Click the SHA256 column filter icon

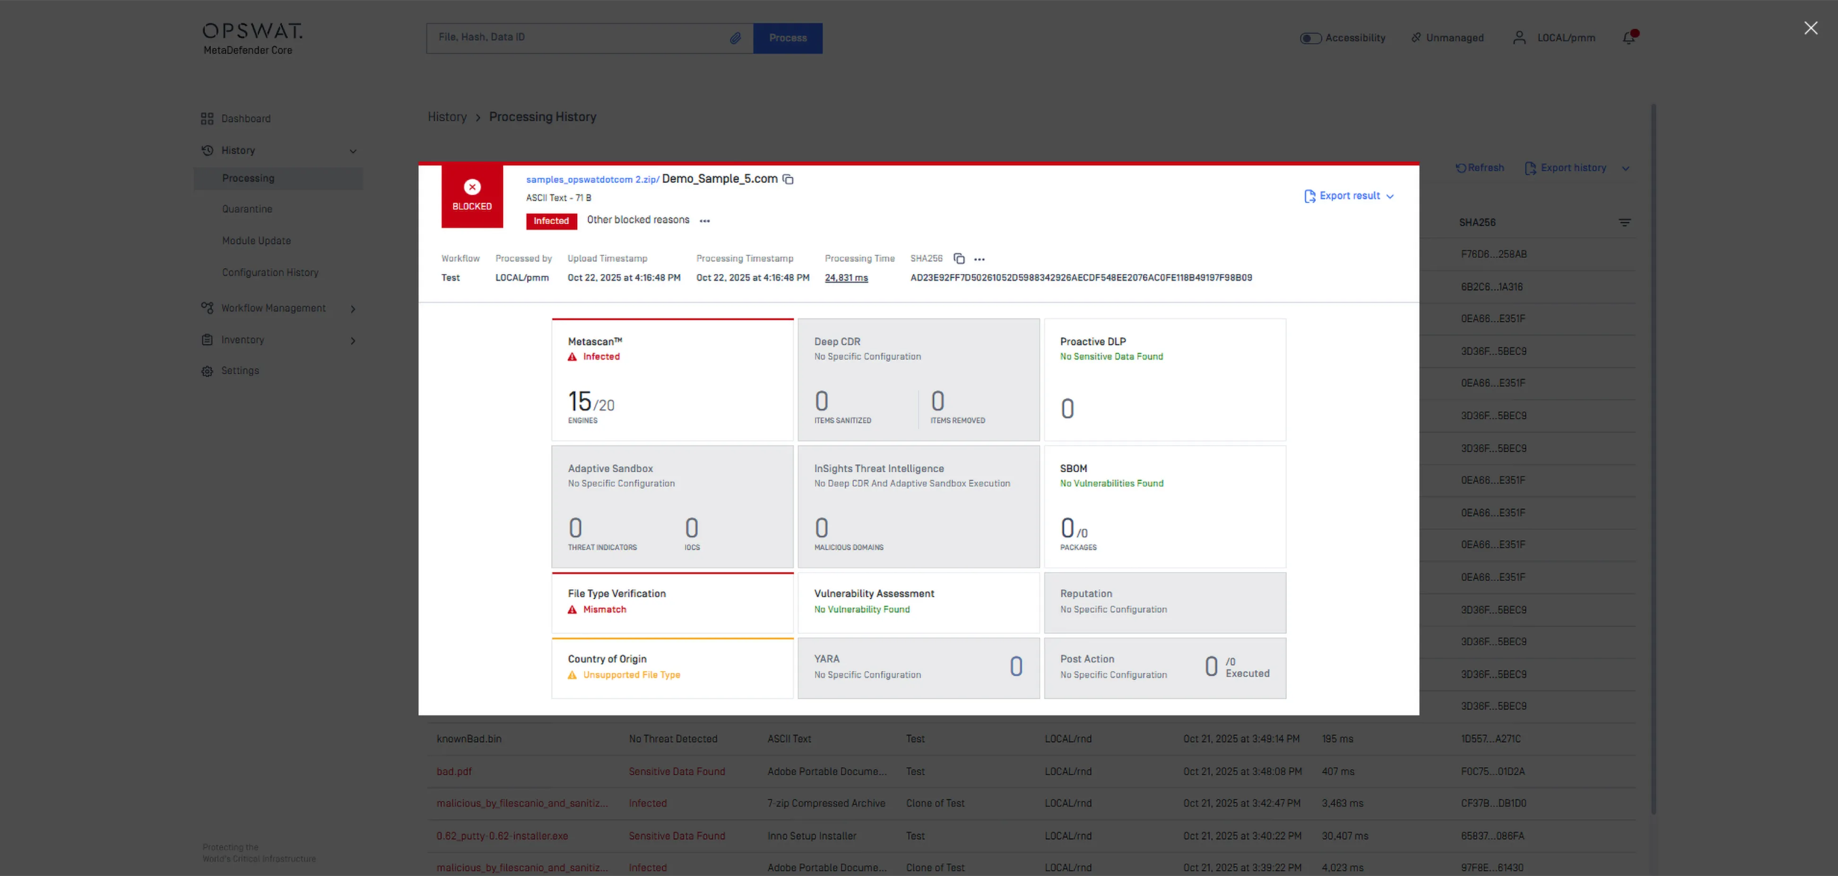click(x=1625, y=223)
